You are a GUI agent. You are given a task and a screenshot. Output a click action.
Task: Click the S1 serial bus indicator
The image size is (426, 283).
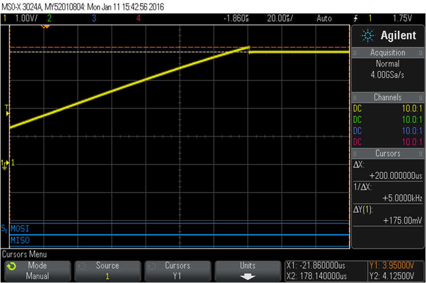tap(4, 229)
